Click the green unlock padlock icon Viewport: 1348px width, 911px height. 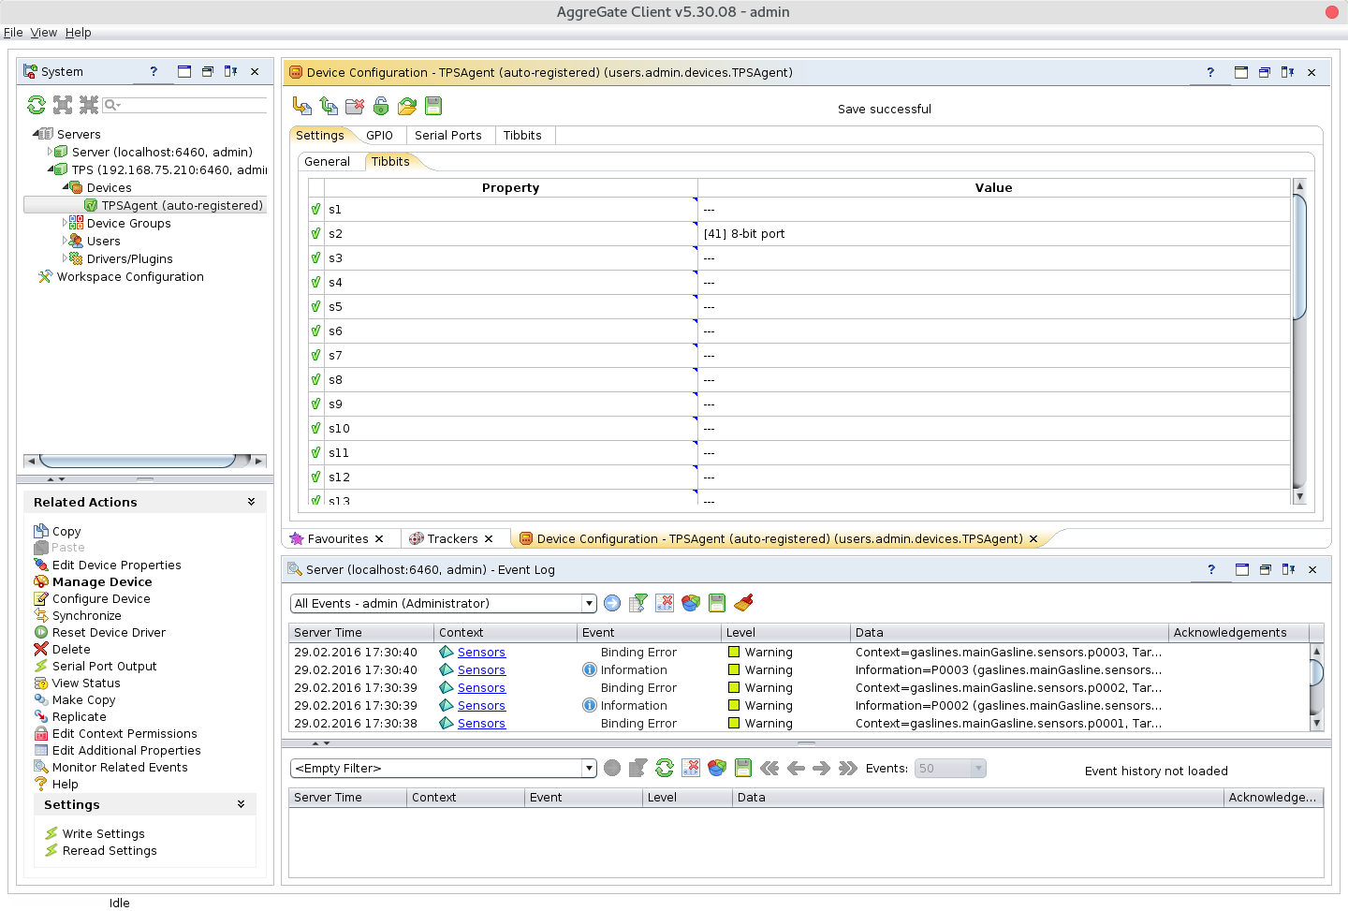coord(381,106)
